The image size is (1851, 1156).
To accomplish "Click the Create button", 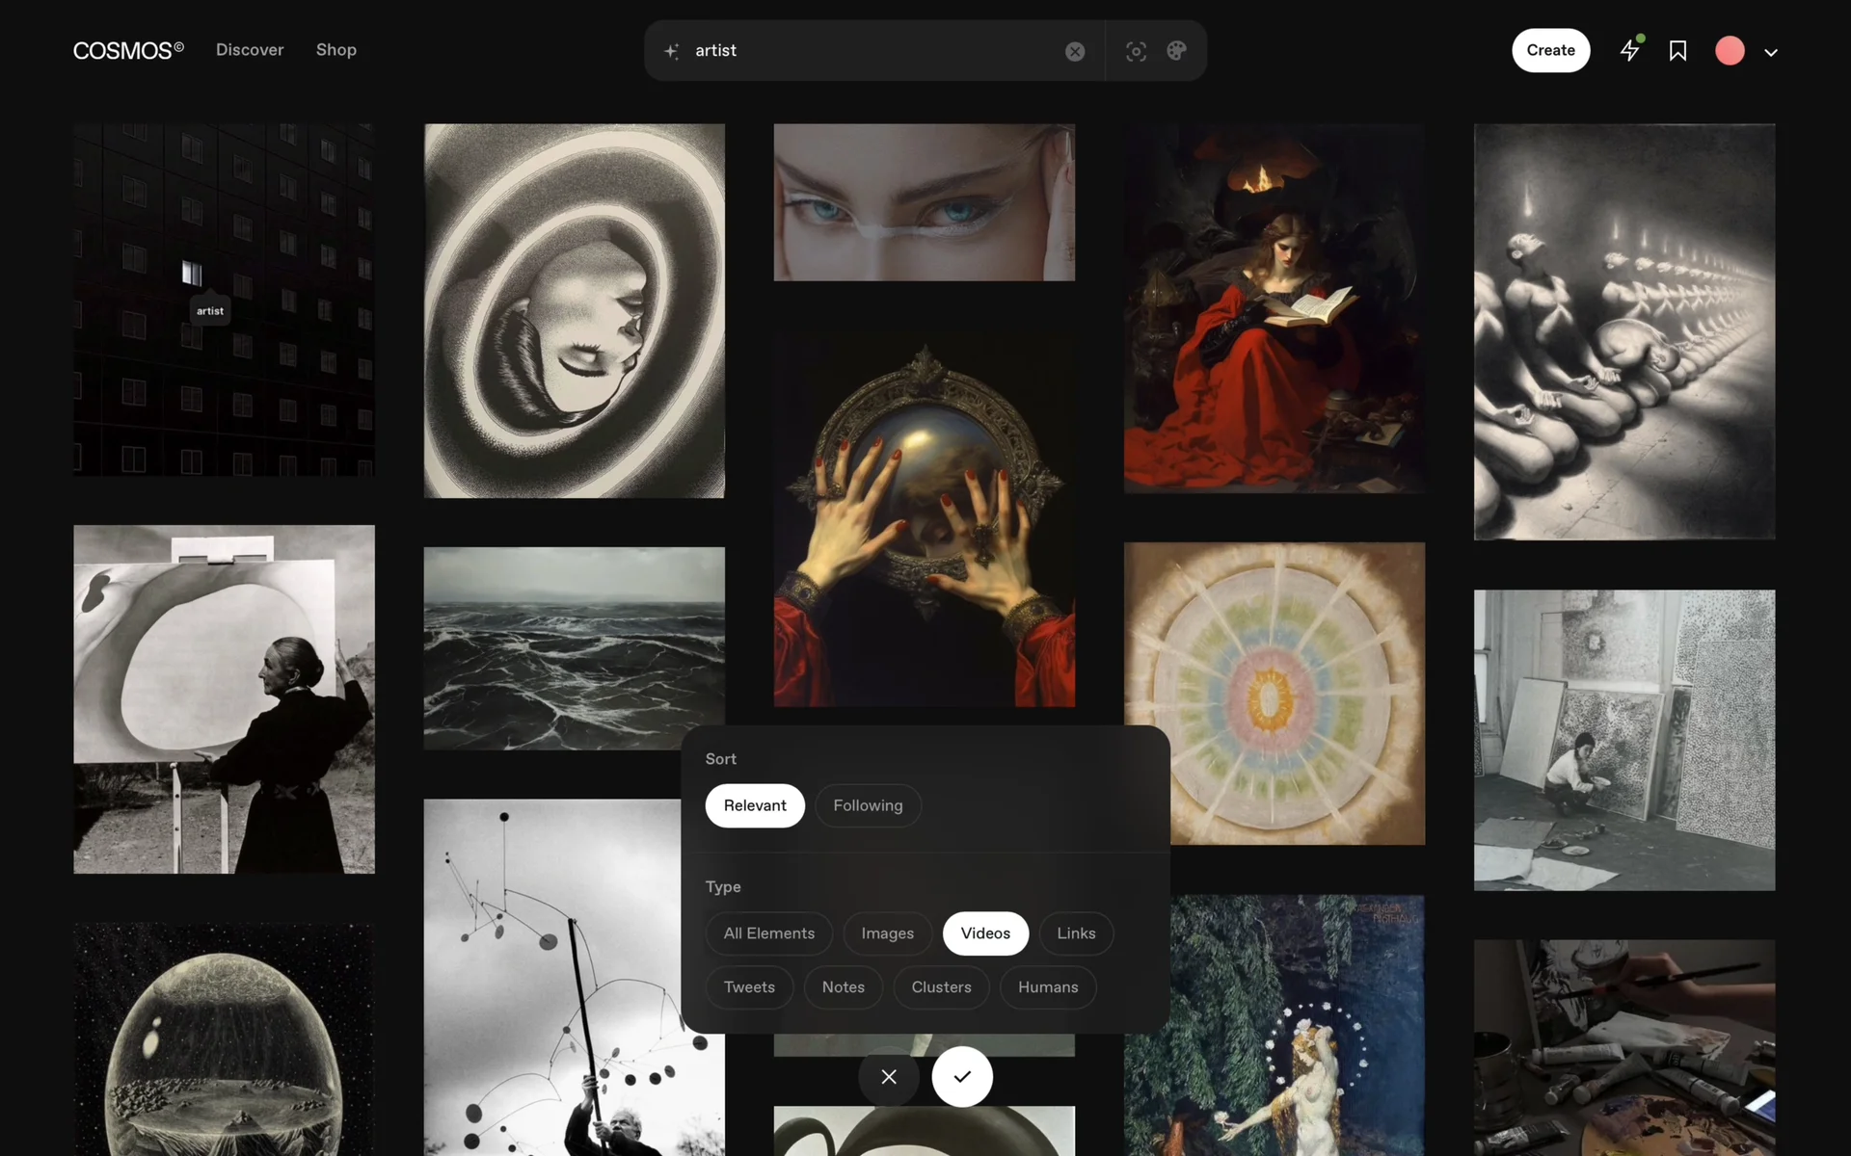I will (1550, 50).
